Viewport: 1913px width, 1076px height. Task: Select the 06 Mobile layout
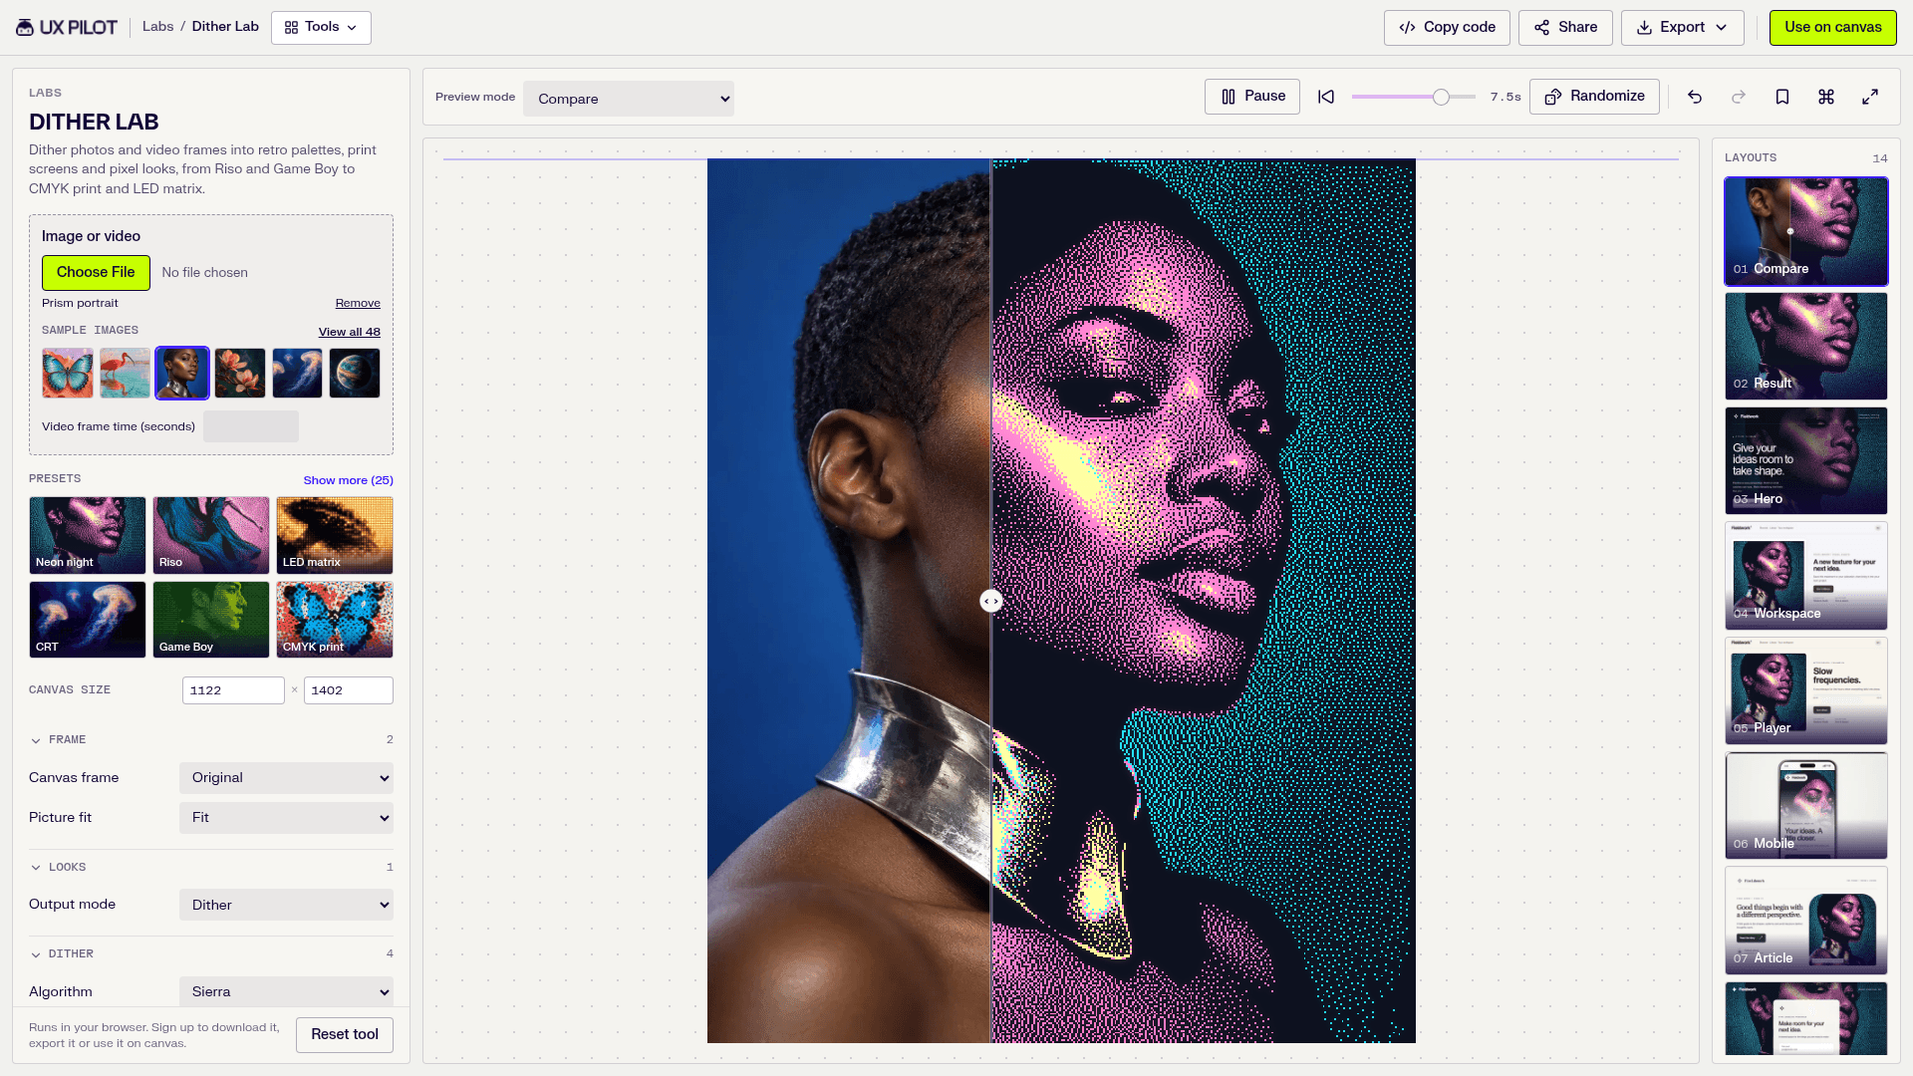click(x=1806, y=805)
